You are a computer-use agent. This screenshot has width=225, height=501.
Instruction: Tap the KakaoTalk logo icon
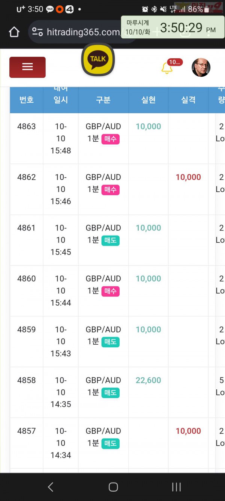(x=98, y=59)
